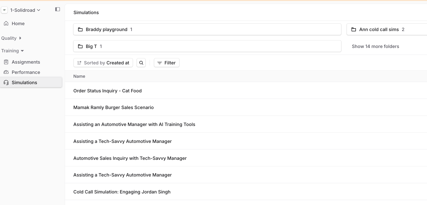Open Performance page
Screen dimensions: 427x205
coord(26,72)
